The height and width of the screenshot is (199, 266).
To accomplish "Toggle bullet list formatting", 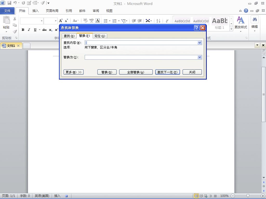I will tap(106, 21).
